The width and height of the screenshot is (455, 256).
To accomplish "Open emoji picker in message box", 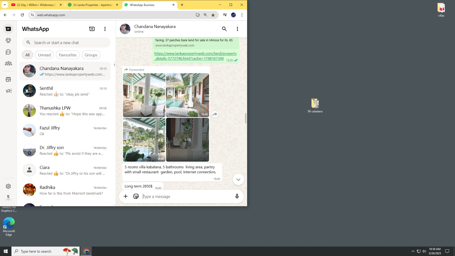I will (136, 197).
